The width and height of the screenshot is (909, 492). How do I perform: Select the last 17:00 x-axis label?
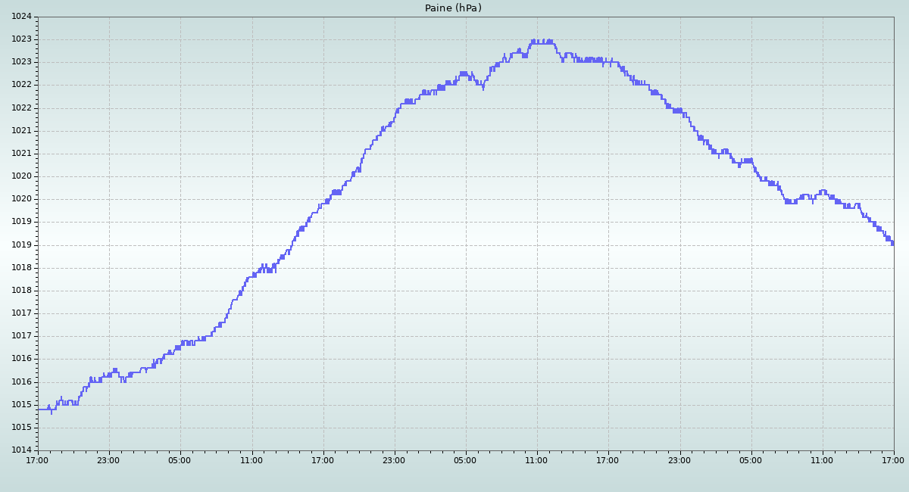click(x=893, y=459)
